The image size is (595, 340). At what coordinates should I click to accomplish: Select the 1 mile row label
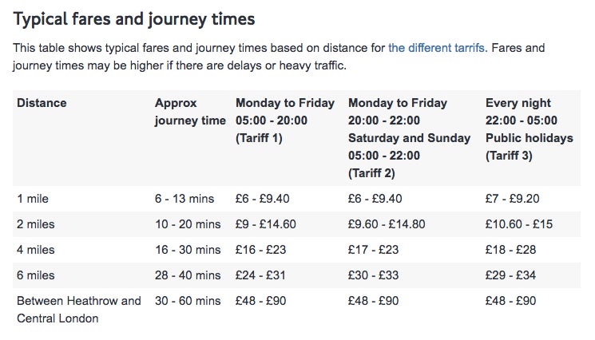pos(33,199)
